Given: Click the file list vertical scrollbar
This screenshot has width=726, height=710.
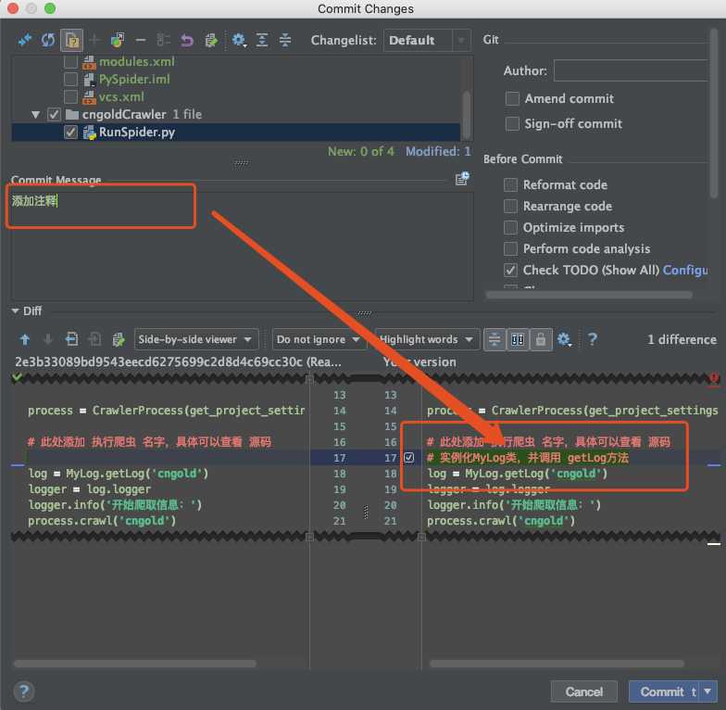Looking at the screenshot, I should click(467, 115).
